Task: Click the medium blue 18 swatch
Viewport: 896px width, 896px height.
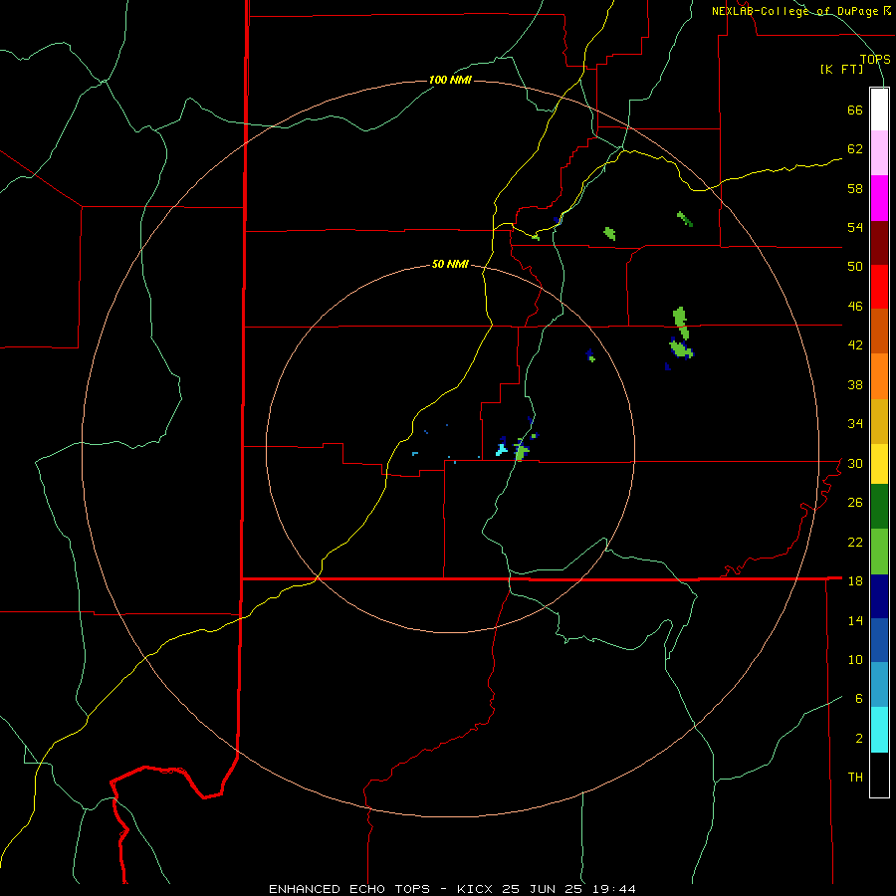Action: coord(879,640)
